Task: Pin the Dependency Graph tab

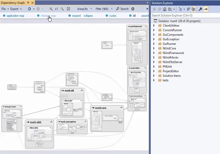Action: (x=27, y=3)
